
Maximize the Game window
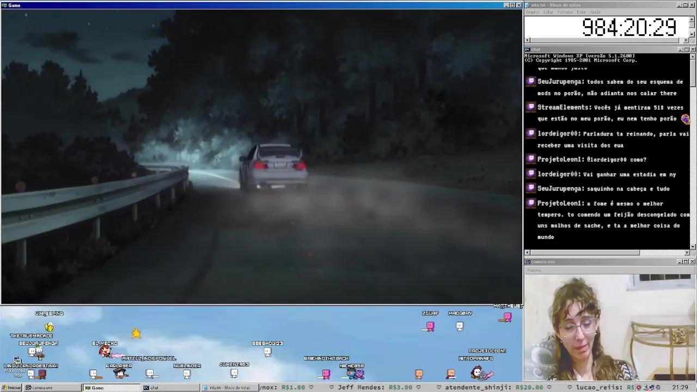[x=512, y=5]
